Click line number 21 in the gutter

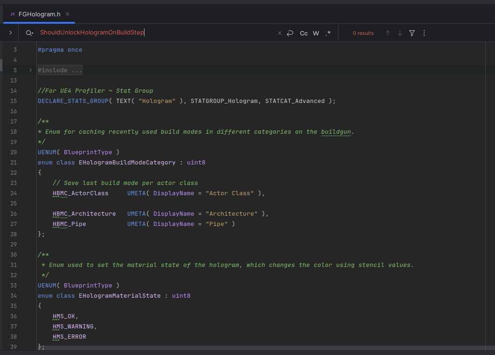(14, 163)
